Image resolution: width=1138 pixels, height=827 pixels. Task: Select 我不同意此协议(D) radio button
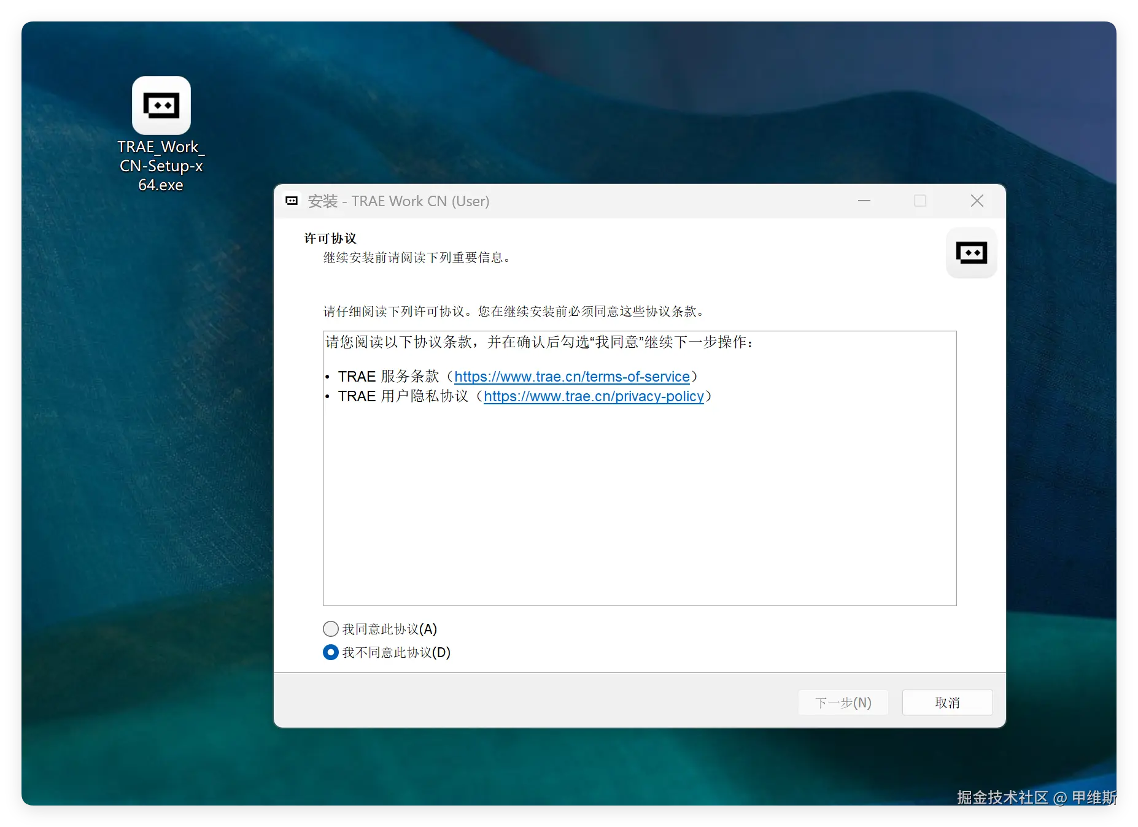[x=331, y=652]
